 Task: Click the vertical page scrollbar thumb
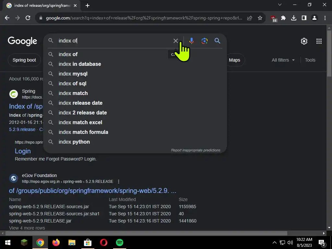[x=329, y=53]
